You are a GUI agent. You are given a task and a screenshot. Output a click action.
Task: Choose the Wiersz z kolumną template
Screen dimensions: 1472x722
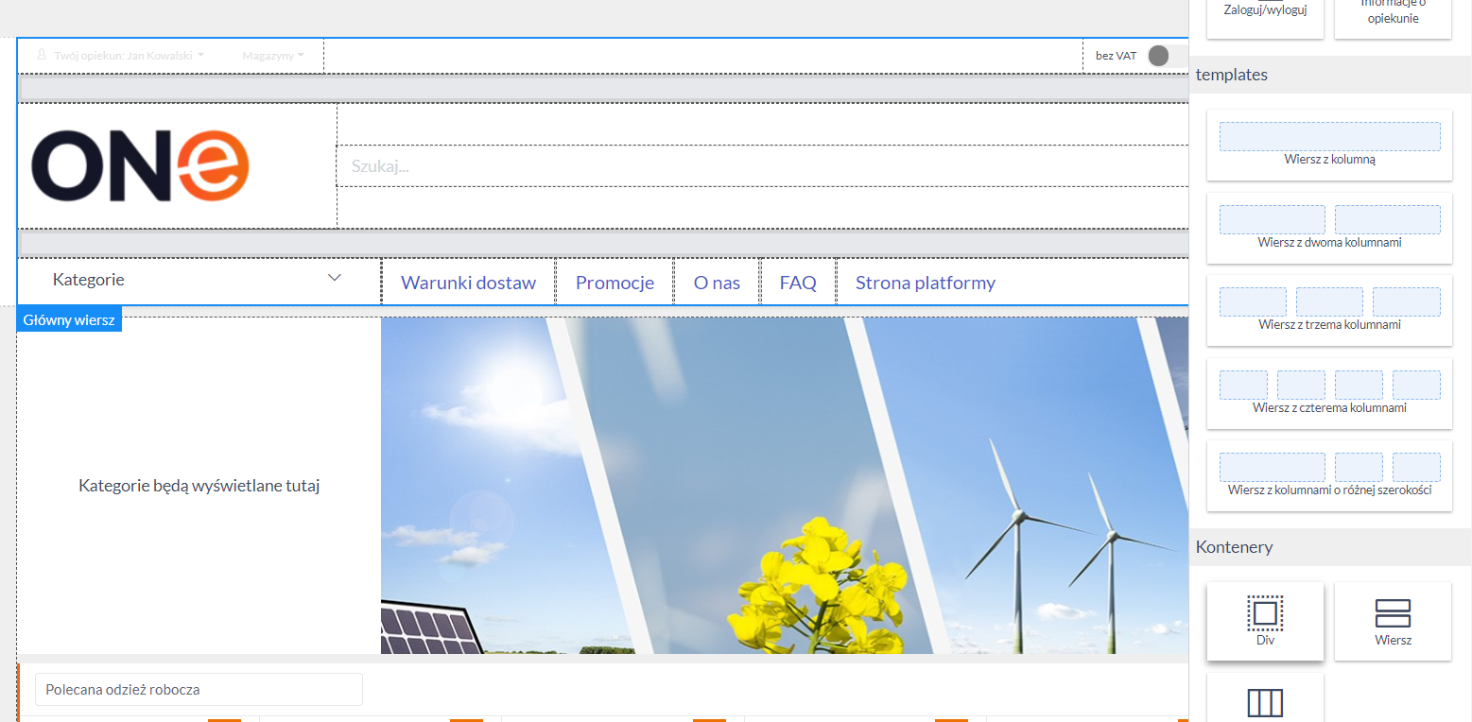click(1329, 145)
